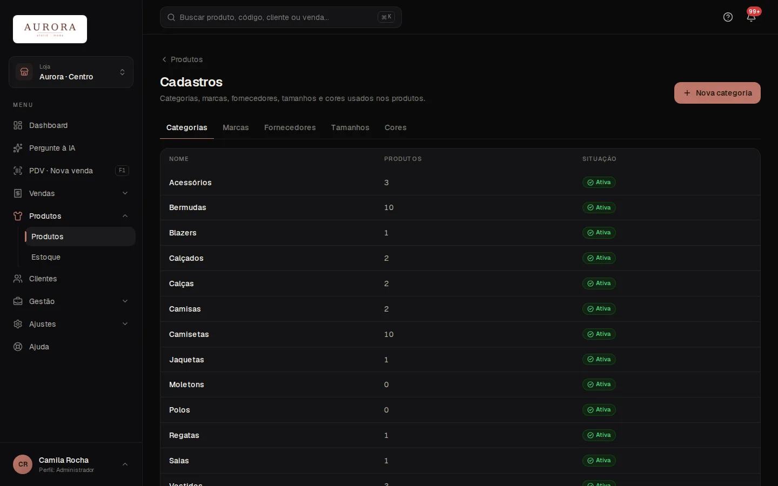Viewport: 778px width, 486px height.
Task: Open the Jaquetas category row
Action: point(460,360)
